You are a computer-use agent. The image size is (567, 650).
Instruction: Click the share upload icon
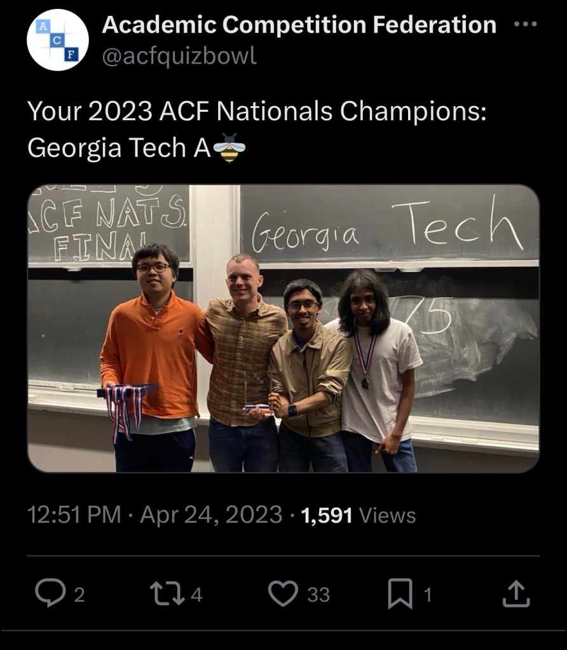tap(517, 593)
